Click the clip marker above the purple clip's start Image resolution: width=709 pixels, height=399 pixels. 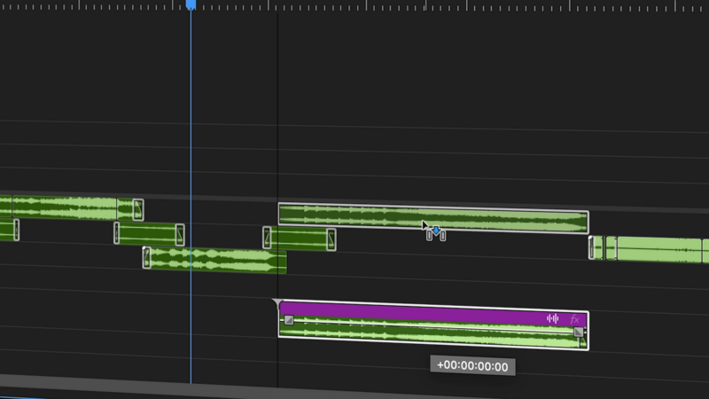(x=278, y=304)
